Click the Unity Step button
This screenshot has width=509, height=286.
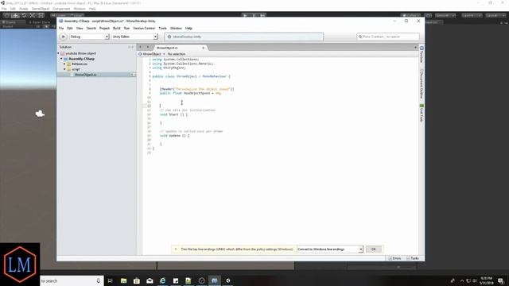[x=262, y=15]
